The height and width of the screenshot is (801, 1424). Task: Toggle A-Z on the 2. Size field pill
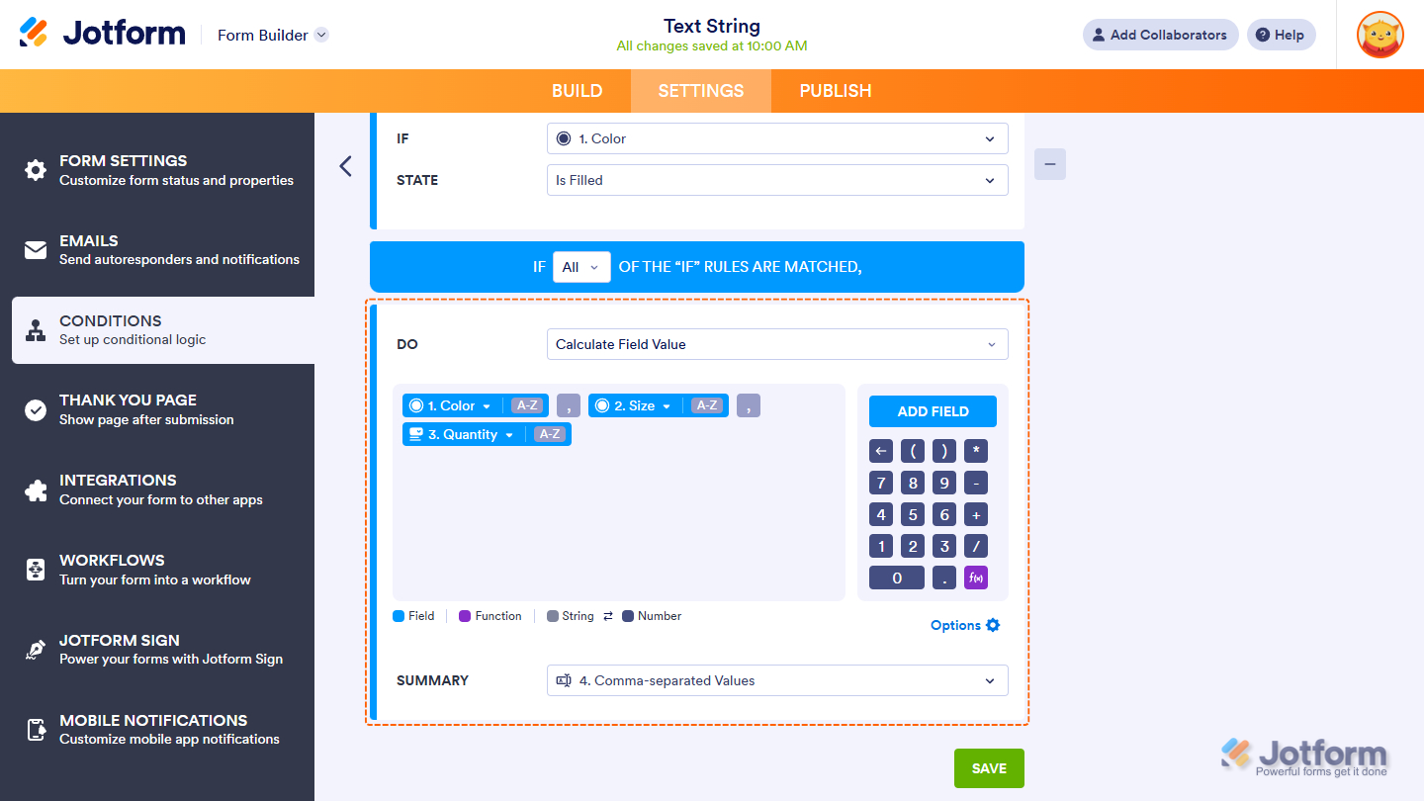[707, 404]
